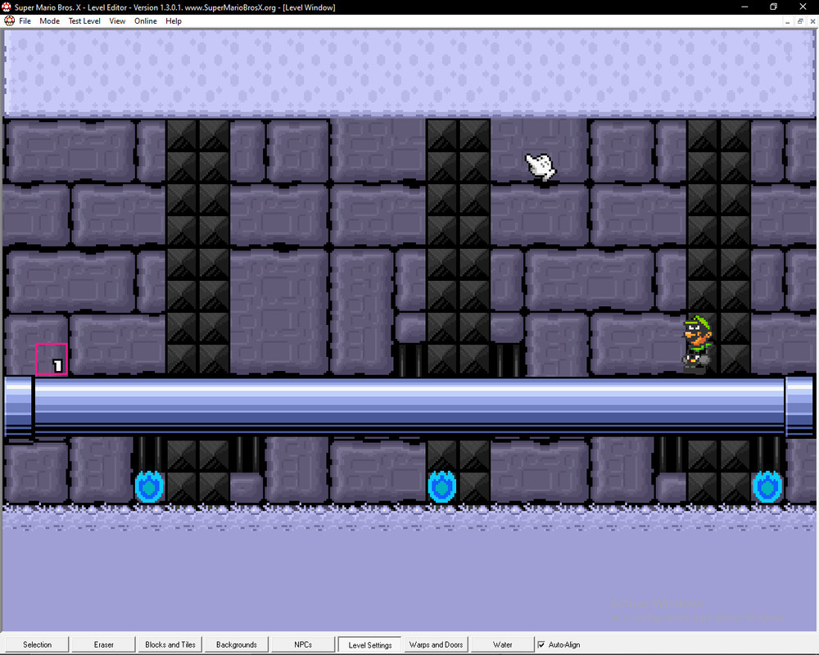
Task: Close the inner Level Window
Action: coord(812,21)
